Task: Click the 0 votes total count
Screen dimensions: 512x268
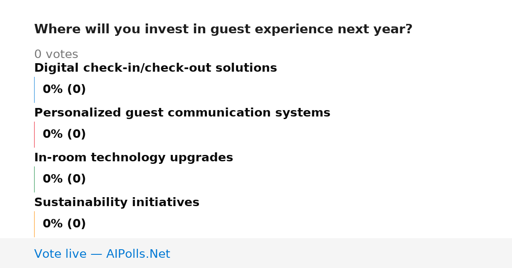Action: [56, 54]
